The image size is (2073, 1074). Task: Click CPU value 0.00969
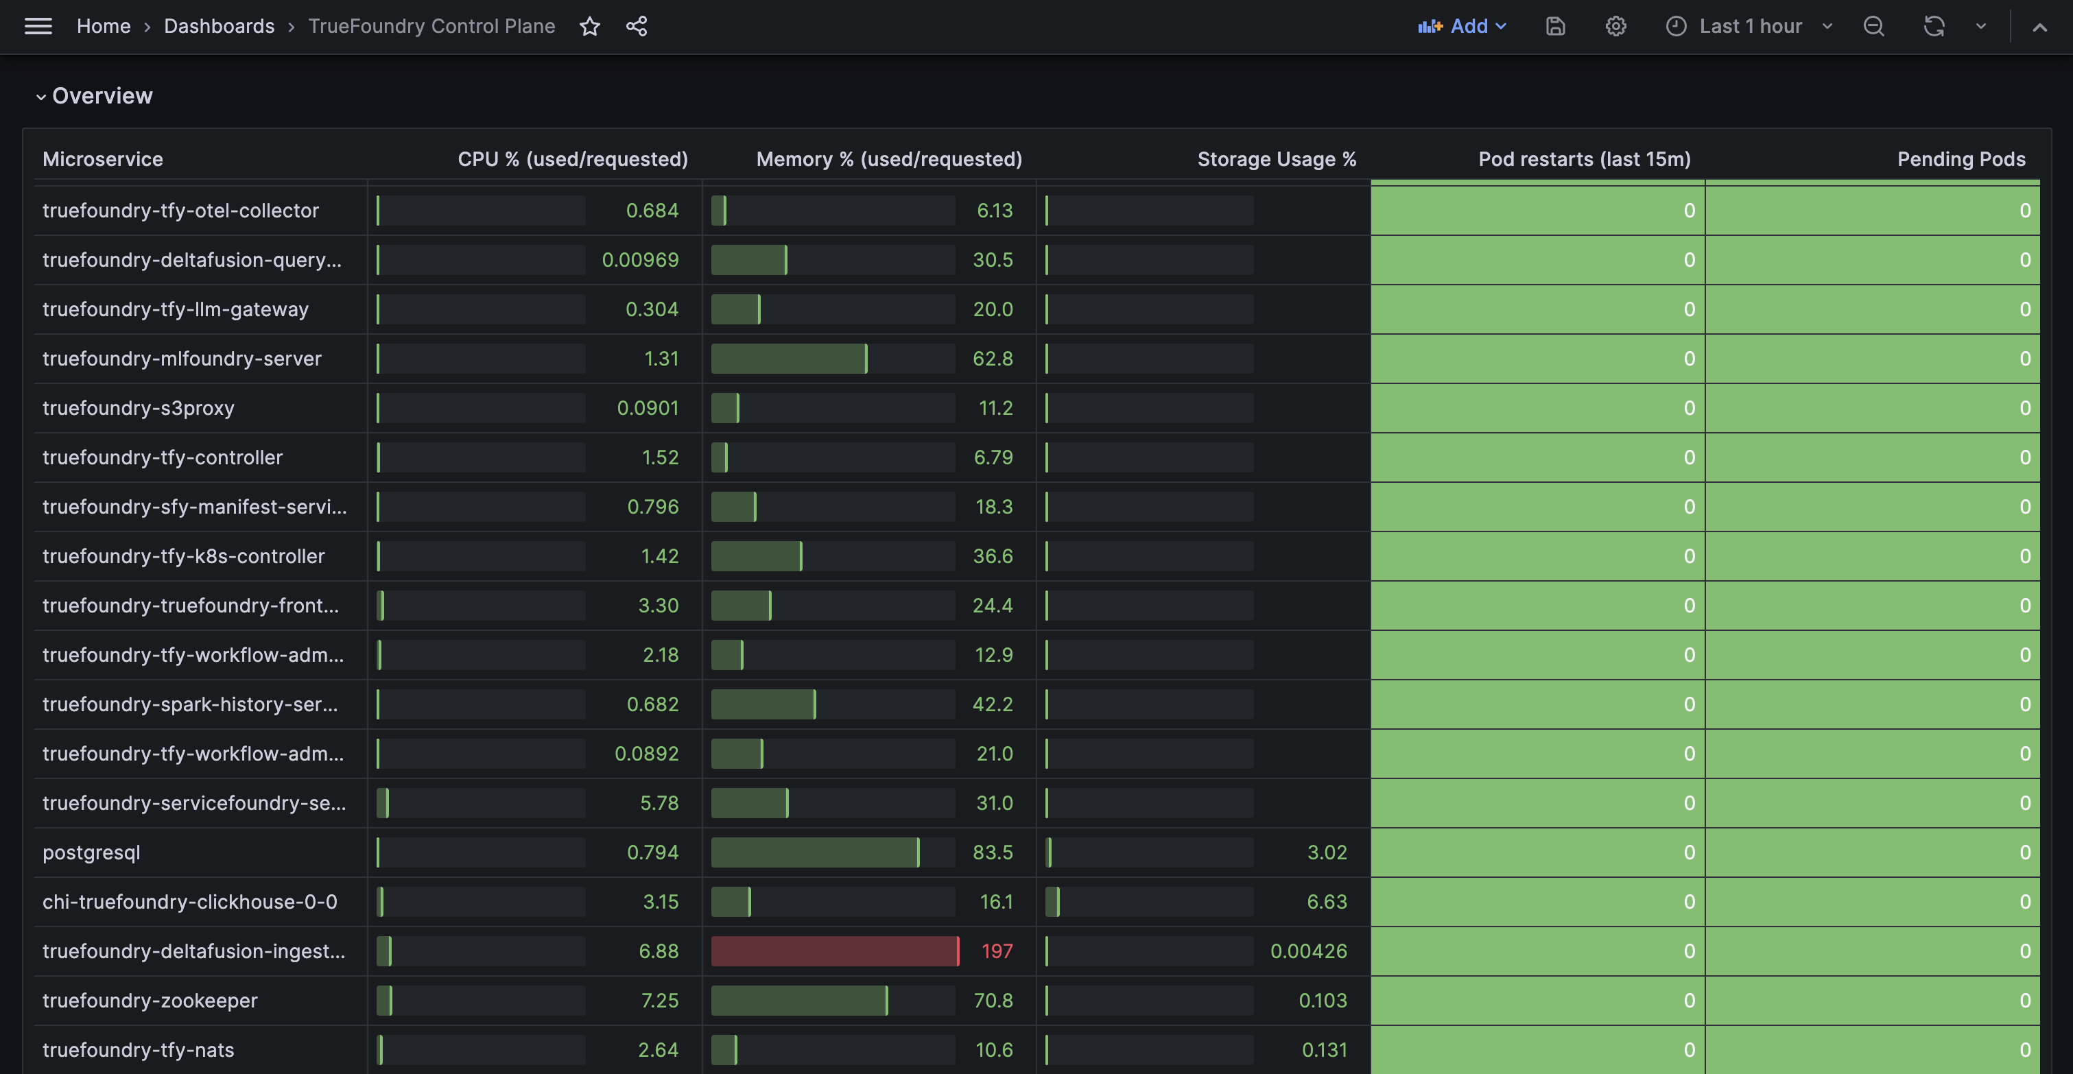tap(640, 260)
